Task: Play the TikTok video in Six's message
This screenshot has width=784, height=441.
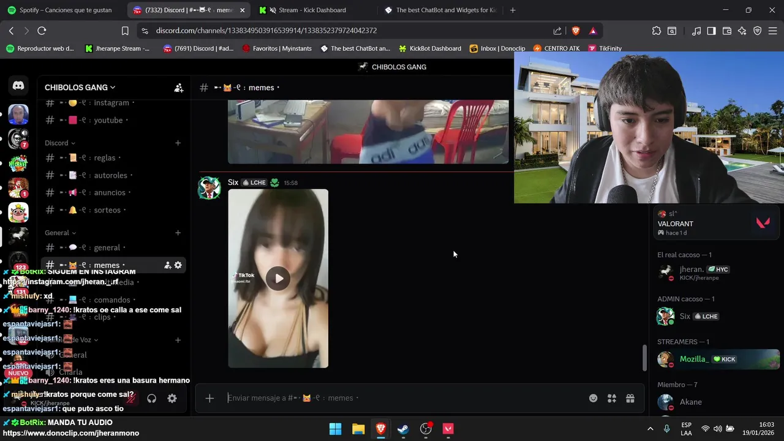Action: pos(279,279)
